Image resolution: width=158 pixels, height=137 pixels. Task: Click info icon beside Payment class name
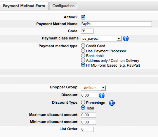126,38
